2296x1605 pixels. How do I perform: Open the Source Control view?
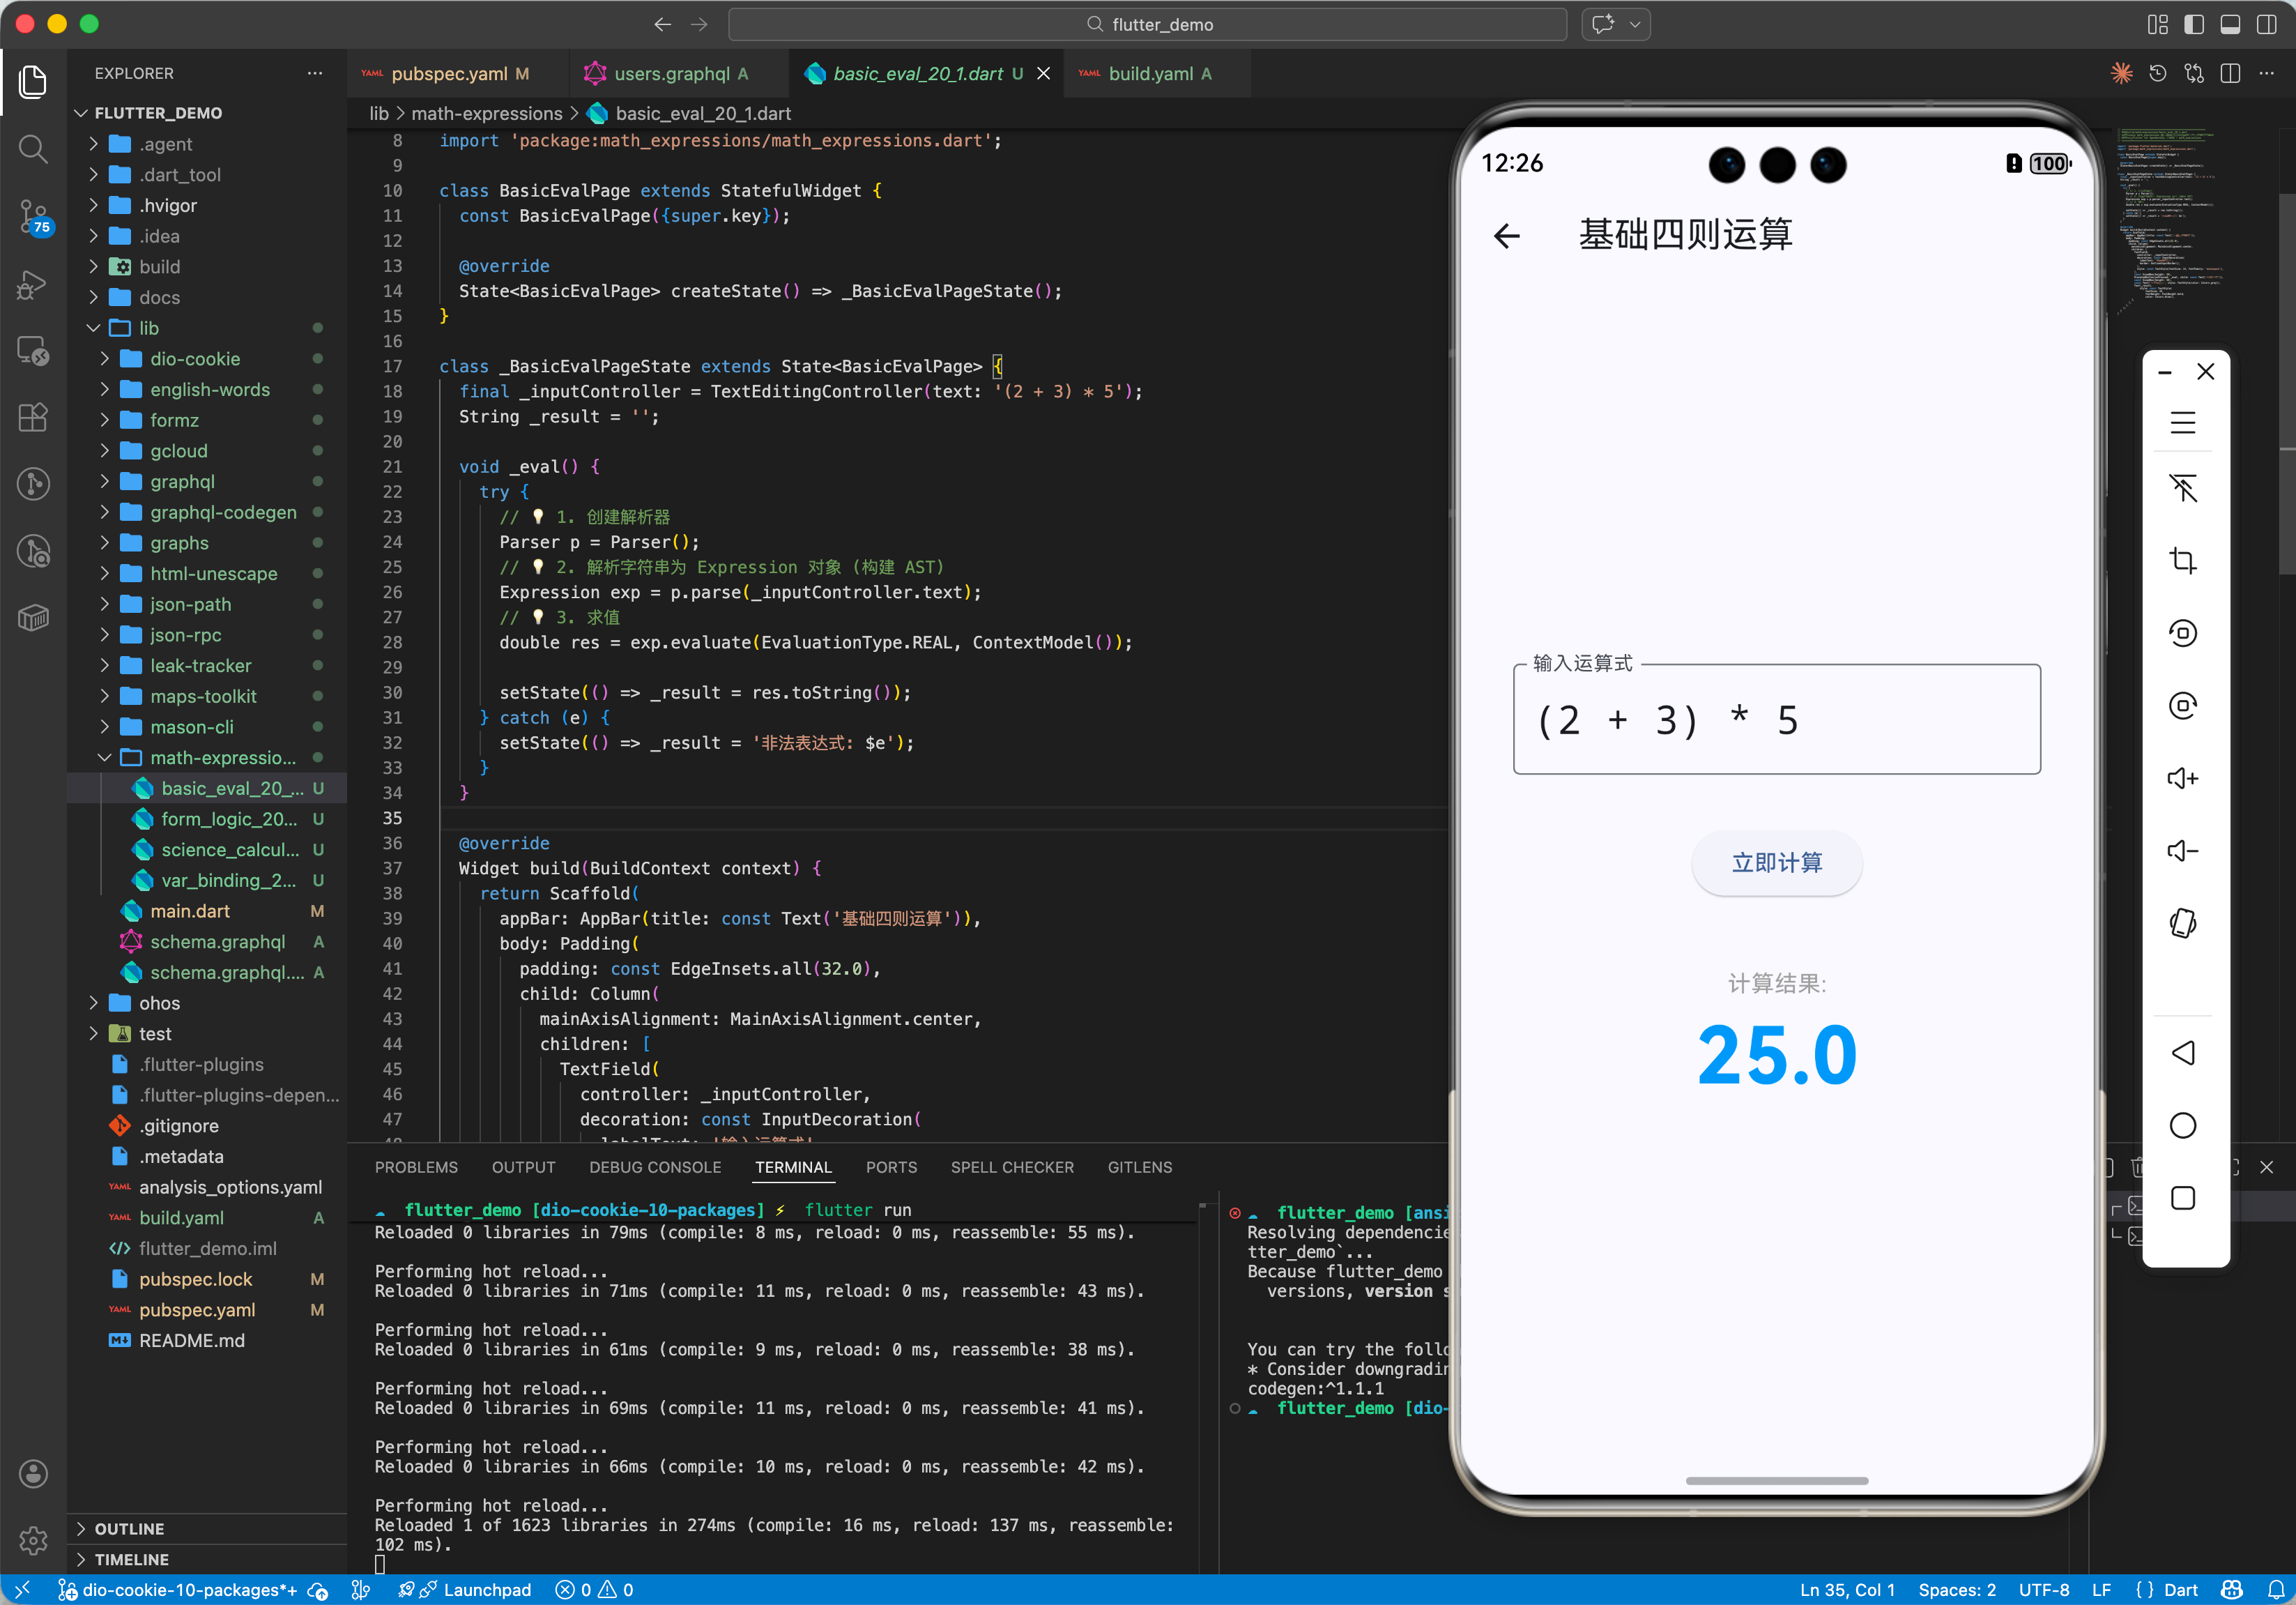33,215
